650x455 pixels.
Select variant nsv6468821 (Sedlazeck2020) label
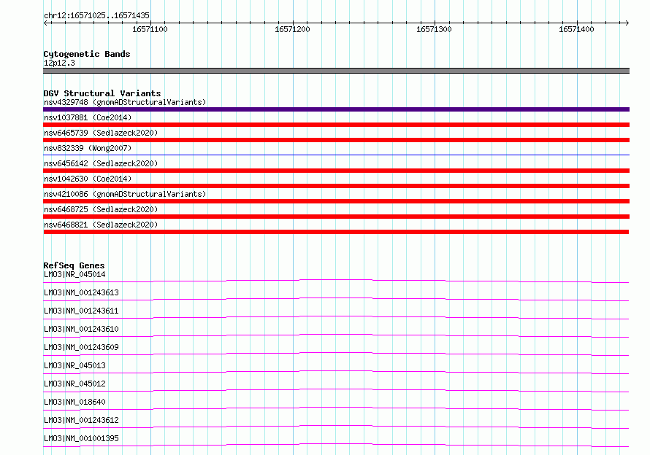101,225
